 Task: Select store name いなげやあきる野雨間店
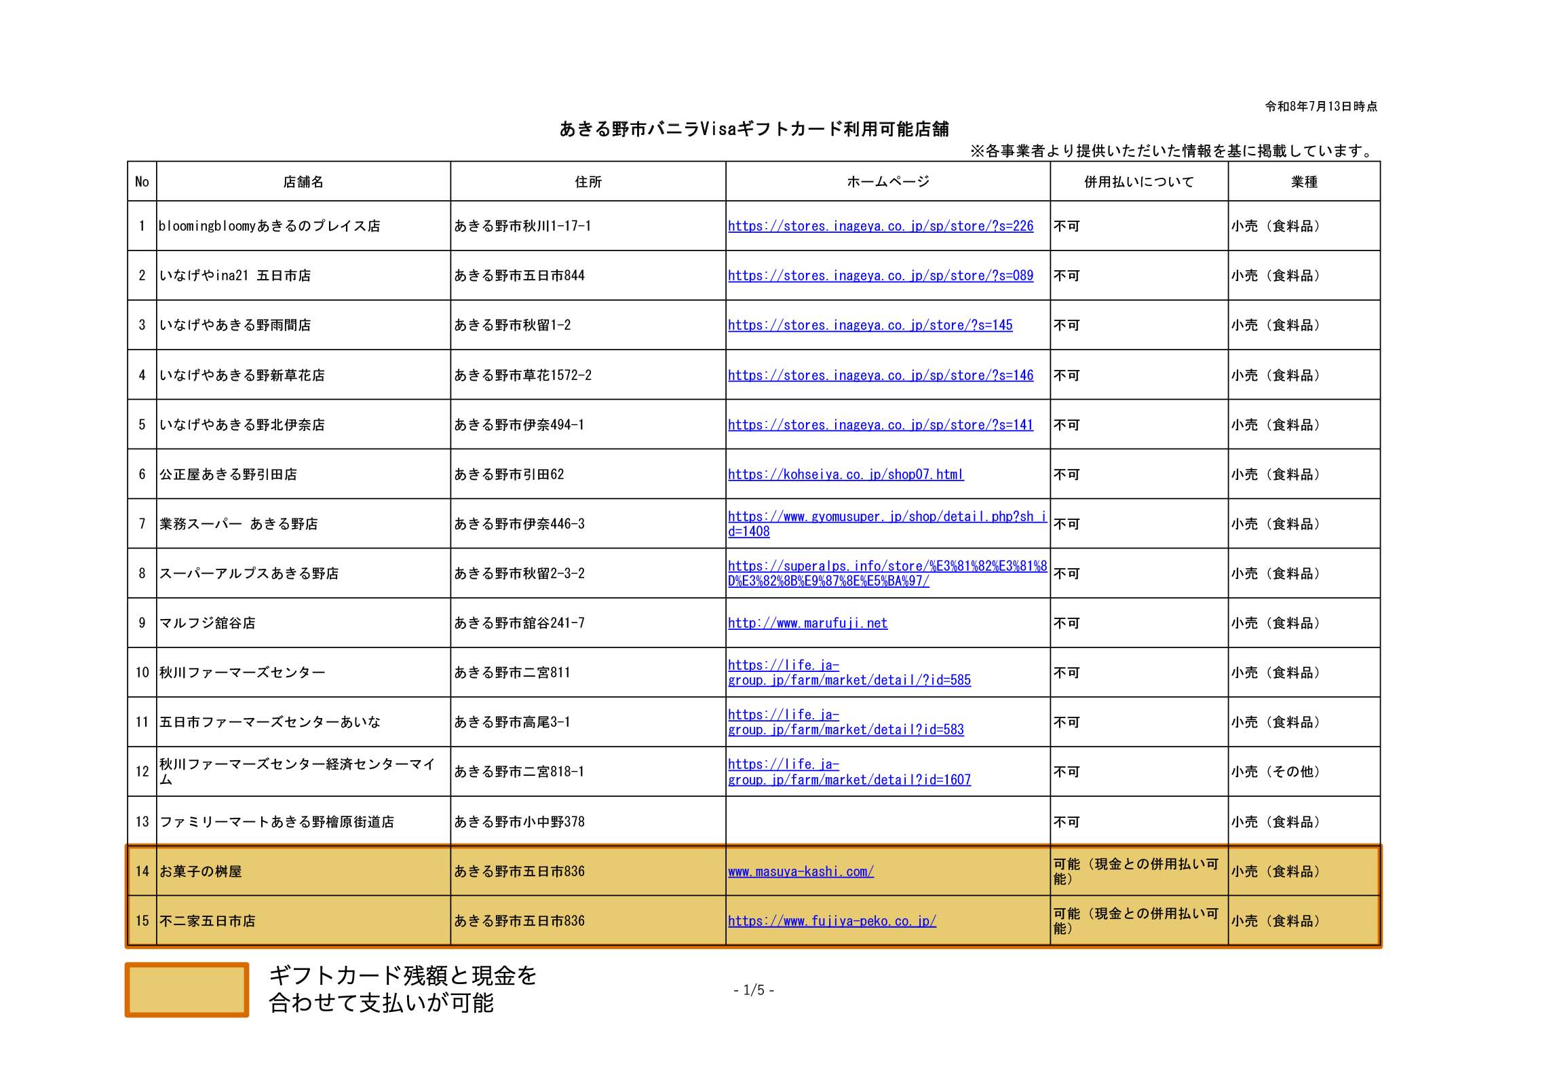pyautogui.click(x=235, y=325)
